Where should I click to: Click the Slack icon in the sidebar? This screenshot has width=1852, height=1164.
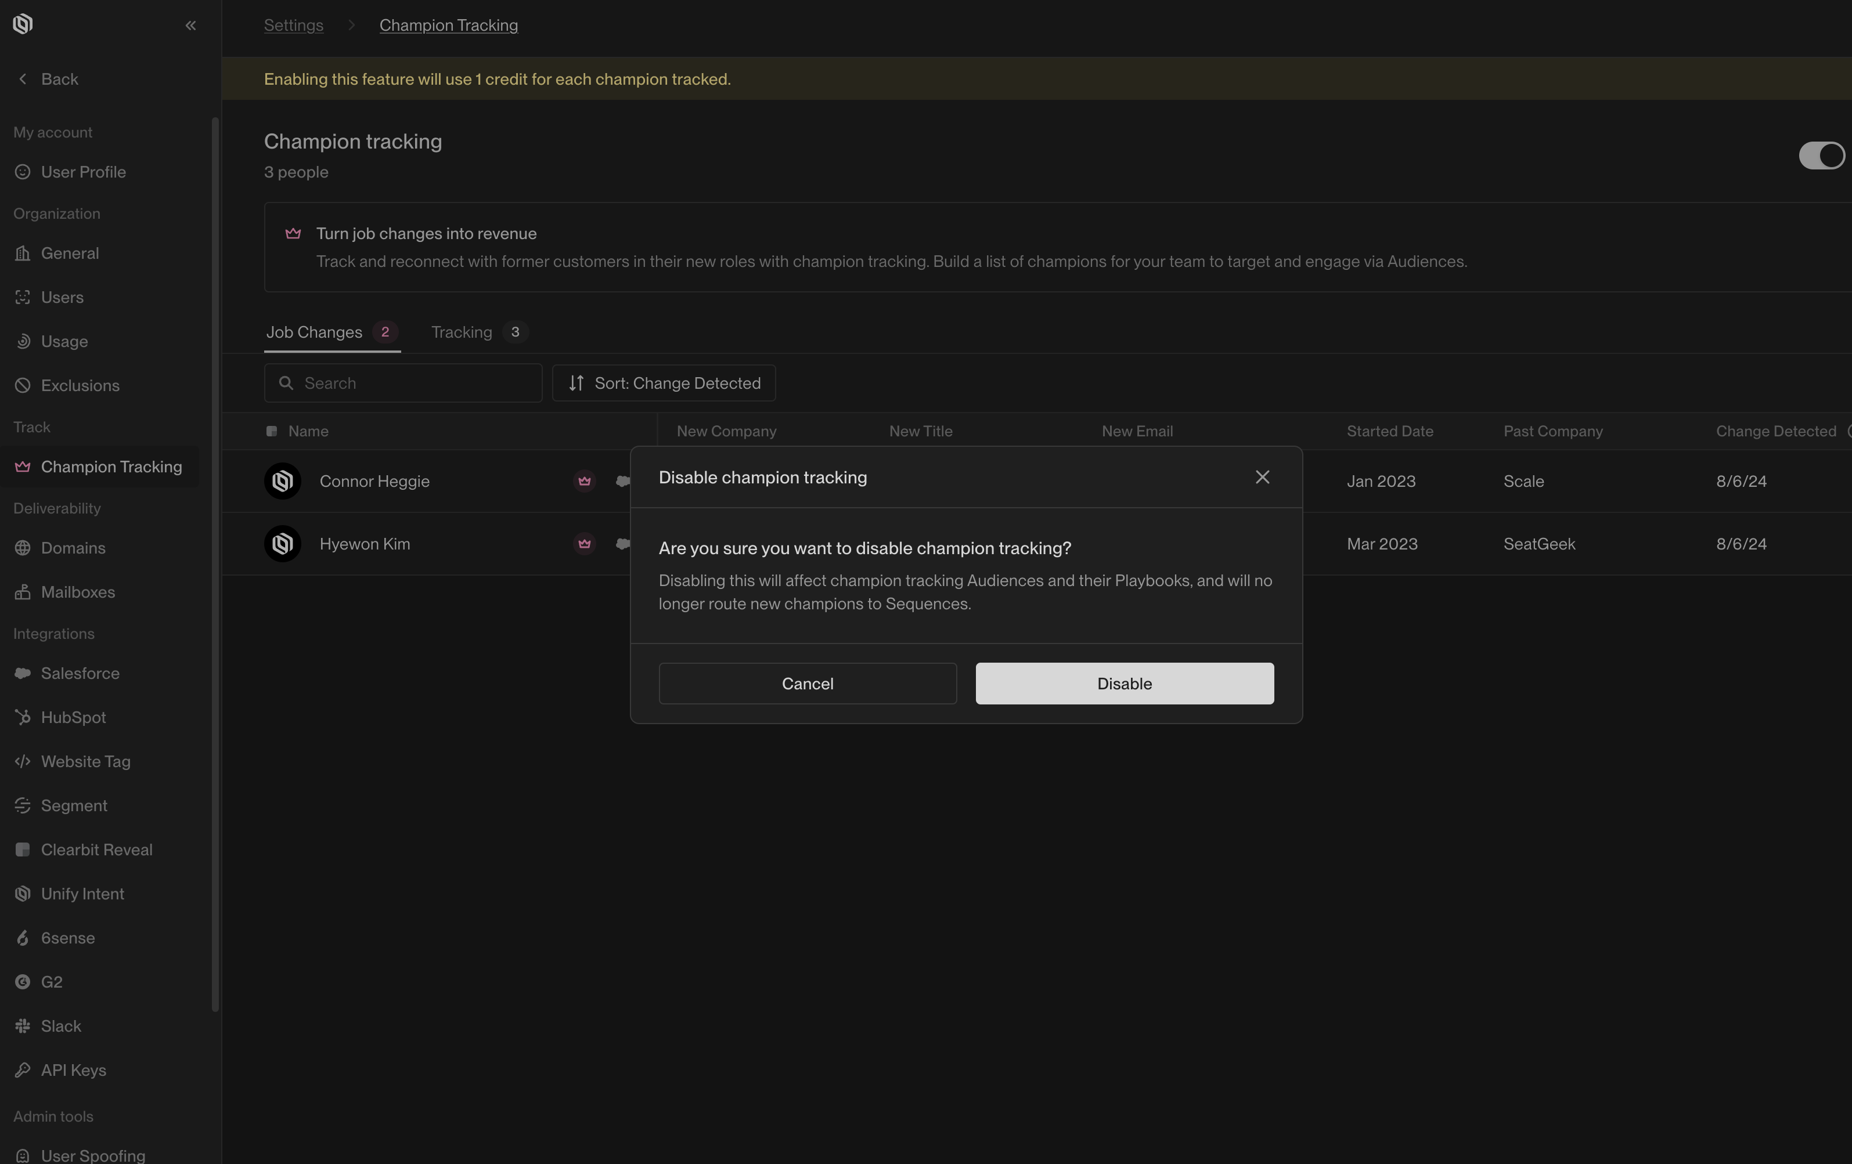[x=22, y=1026]
